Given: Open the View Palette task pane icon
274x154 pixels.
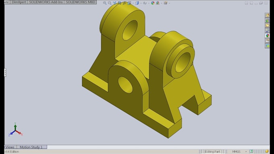Looking at the screenshot, I should coord(267,30).
